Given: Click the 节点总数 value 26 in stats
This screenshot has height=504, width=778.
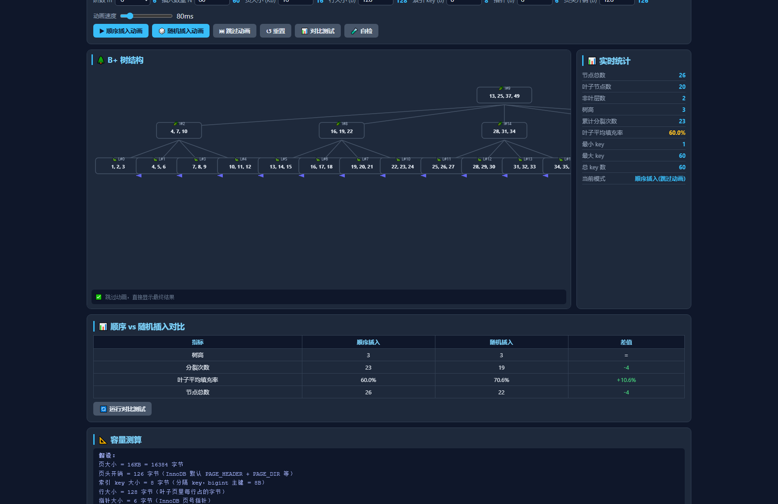Looking at the screenshot, I should [x=682, y=75].
